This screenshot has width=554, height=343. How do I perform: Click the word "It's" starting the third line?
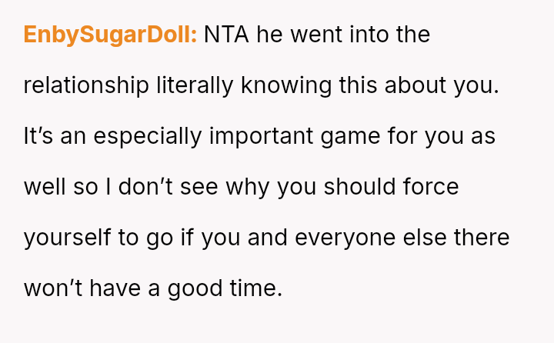[x=36, y=137]
